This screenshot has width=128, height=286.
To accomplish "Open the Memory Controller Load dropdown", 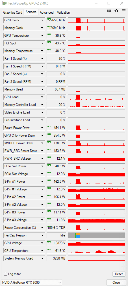I will coord(42,105).
